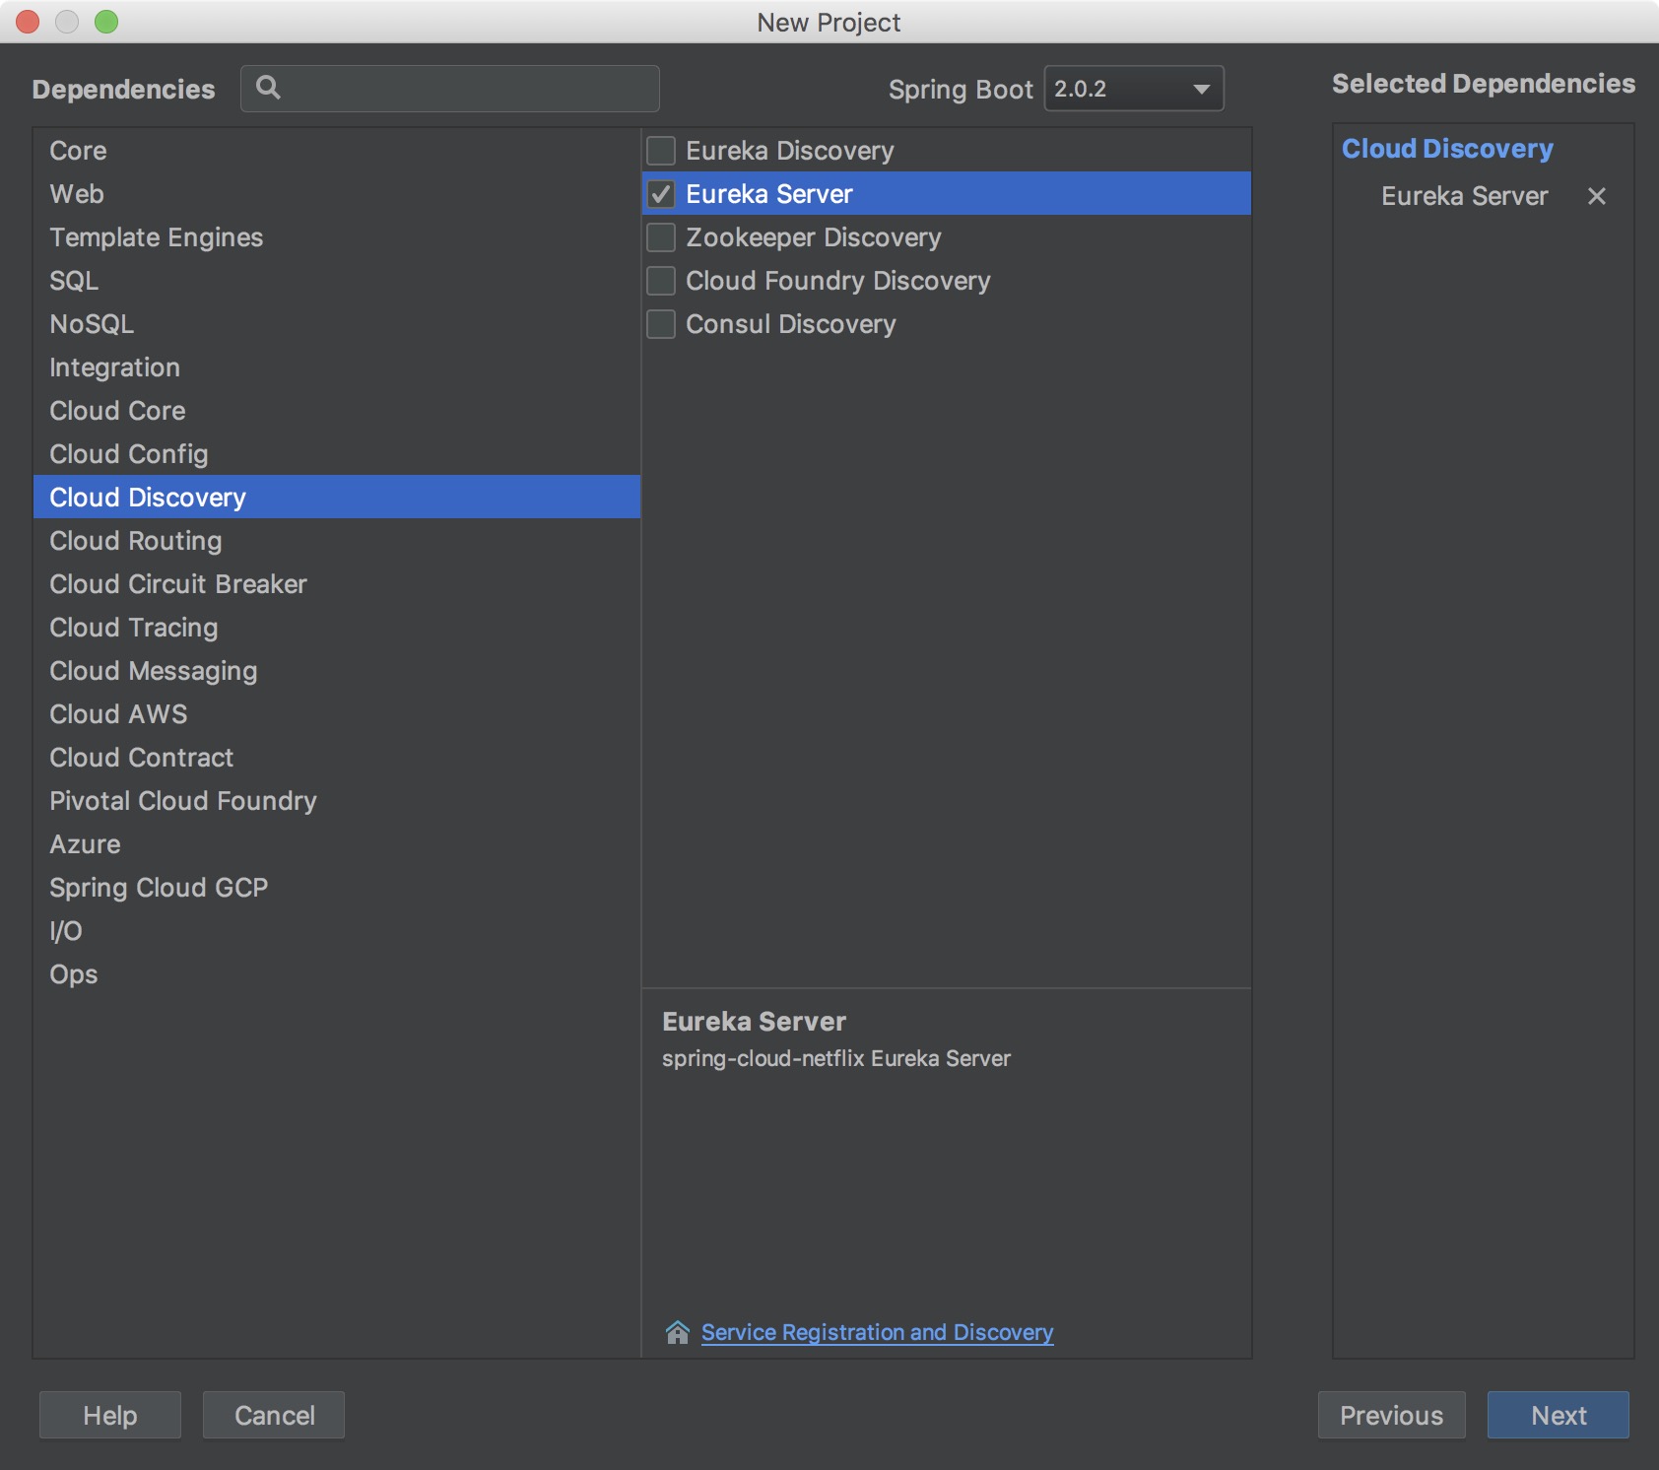1659x1470 pixels.
Task: Click the Cancel button
Action: point(274,1415)
